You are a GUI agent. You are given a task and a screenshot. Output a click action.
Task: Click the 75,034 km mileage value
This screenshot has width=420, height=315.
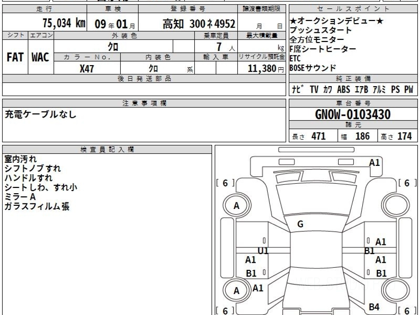[64, 23]
